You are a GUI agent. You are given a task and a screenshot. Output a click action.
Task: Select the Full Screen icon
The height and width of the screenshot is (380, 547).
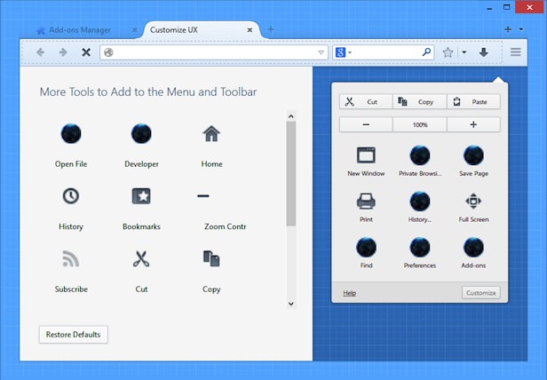pos(473,201)
